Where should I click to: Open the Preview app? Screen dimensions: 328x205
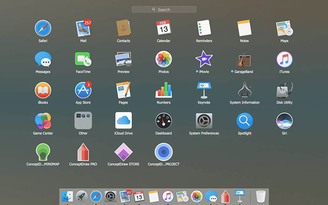click(x=123, y=59)
